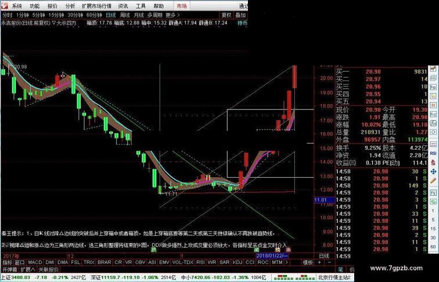Switch to the 15分钟 period
This screenshot has height=282, width=439.
56,15
